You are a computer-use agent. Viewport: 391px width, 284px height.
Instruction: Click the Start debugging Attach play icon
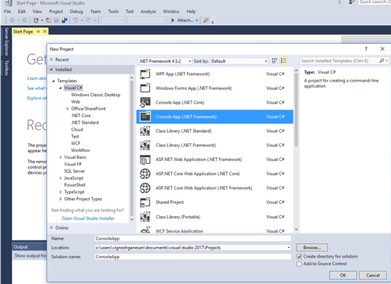coord(173,20)
